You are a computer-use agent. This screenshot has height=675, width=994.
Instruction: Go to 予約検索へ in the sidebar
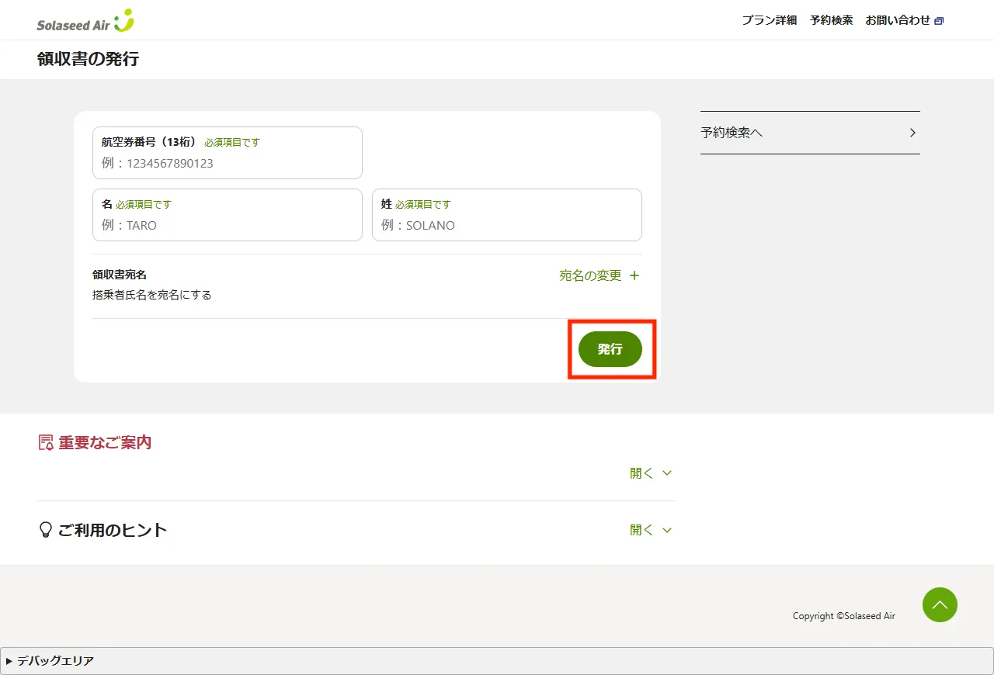809,133
